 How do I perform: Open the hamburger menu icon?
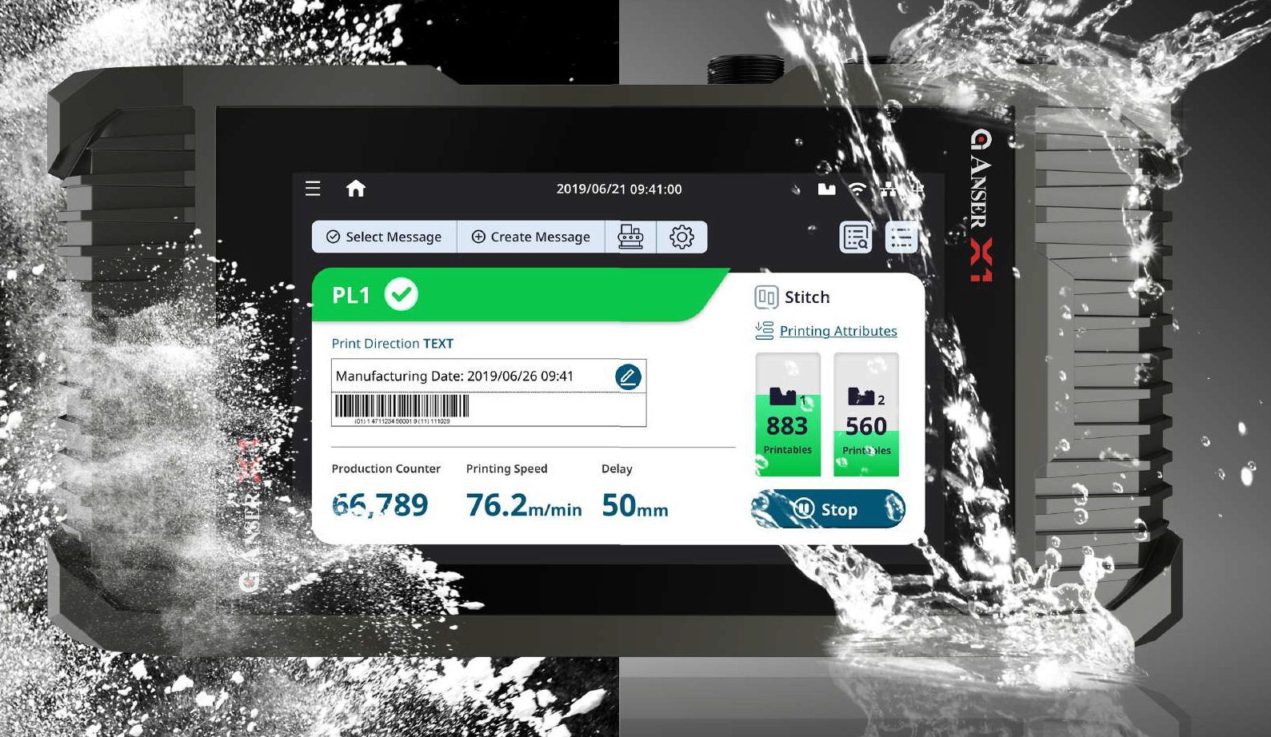pyautogui.click(x=313, y=189)
